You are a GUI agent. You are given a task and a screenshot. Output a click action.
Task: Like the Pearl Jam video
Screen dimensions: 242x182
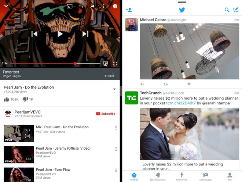(7, 99)
